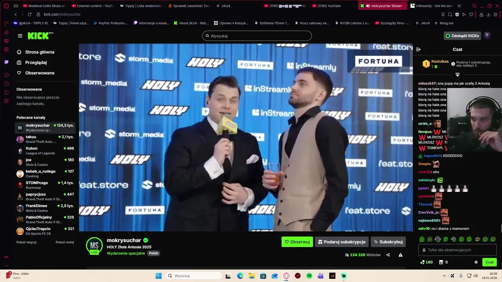
Task: Open mokrysuchar channel avatar
Action: [94, 246]
